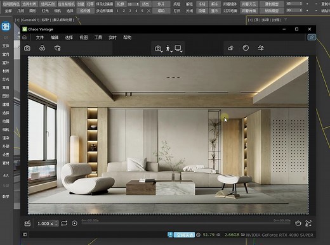The image size is (330, 245).
Task: Select 室外 in the left sidebar
Action: [6, 63]
